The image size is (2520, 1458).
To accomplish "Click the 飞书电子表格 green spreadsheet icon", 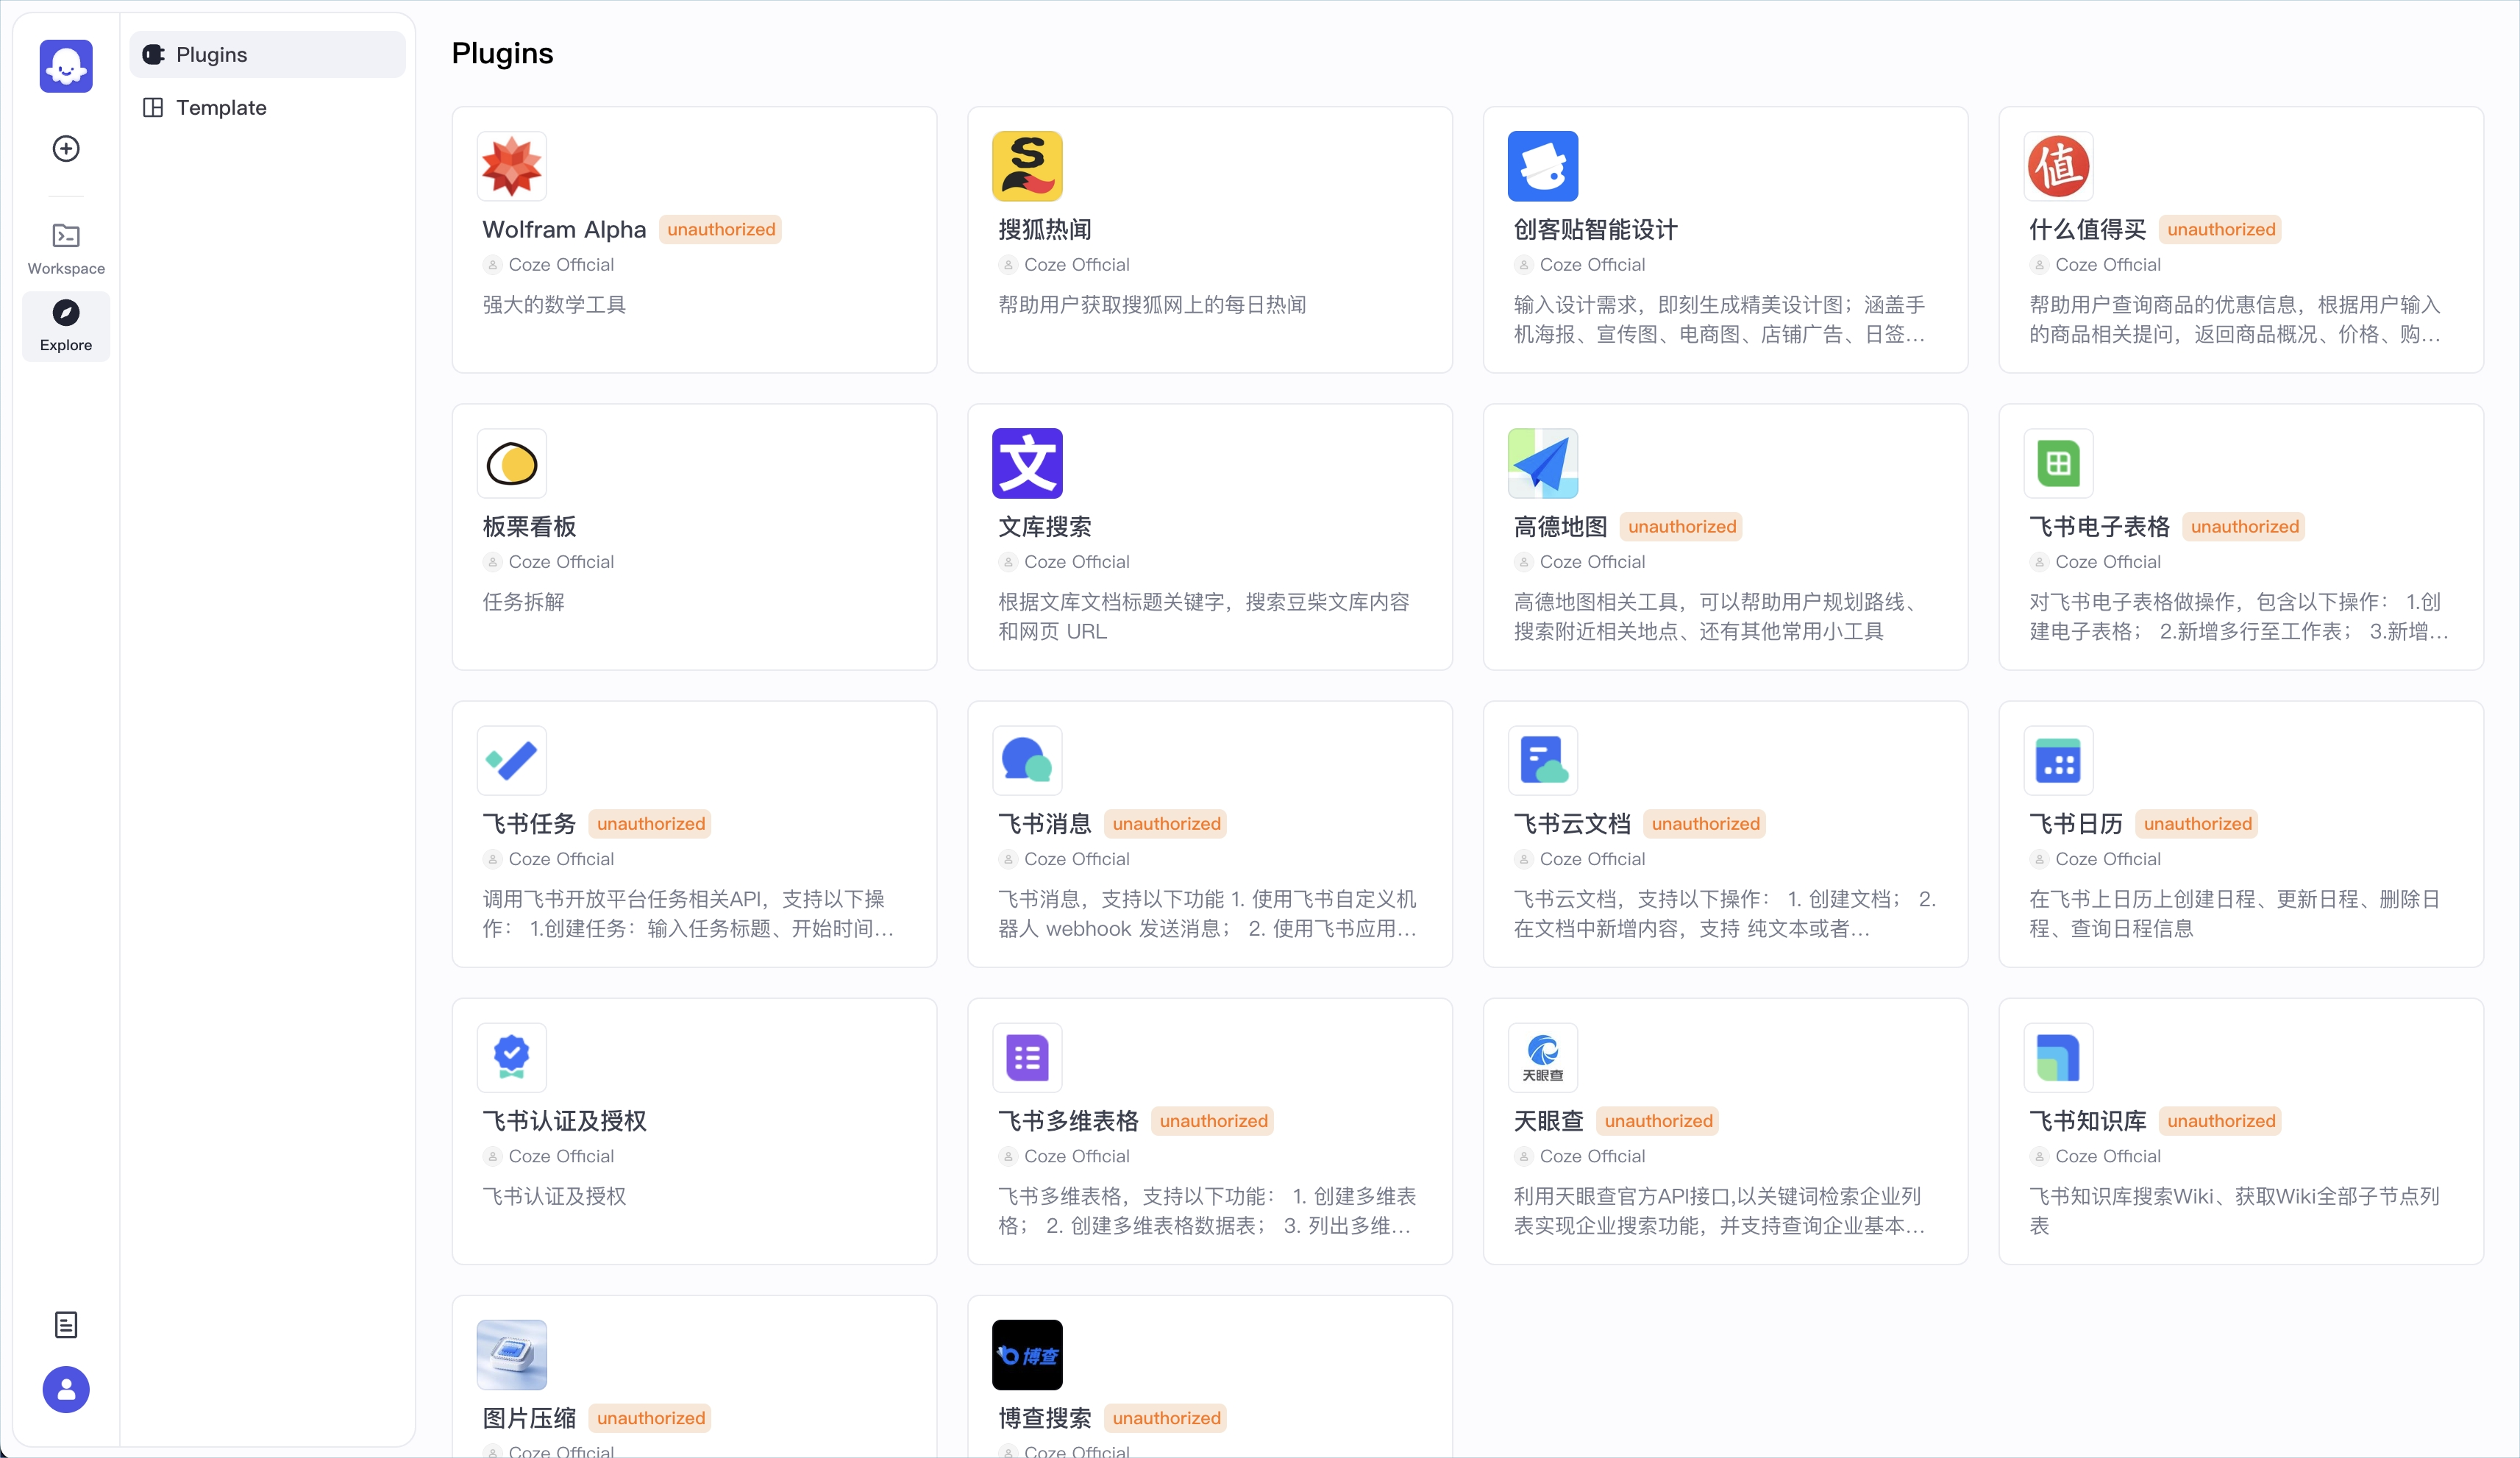I will pyautogui.click(x=2058, y=463).
